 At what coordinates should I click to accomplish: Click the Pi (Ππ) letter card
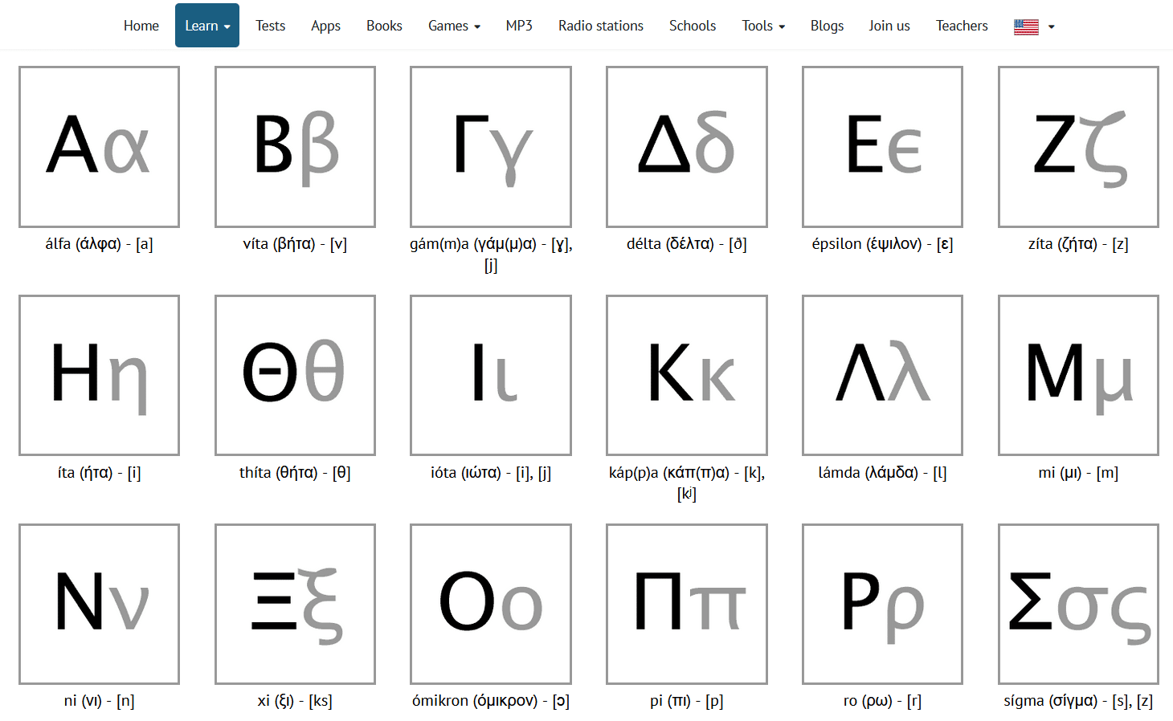click(x=687, y=604)
